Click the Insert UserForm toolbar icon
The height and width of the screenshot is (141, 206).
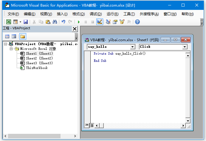[x=16, y=22]
